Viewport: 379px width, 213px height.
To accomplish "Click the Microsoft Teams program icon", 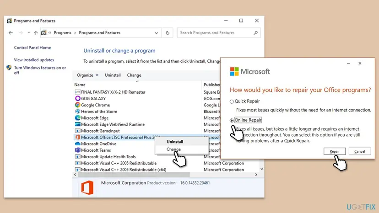I will click(x=77, y=150).
